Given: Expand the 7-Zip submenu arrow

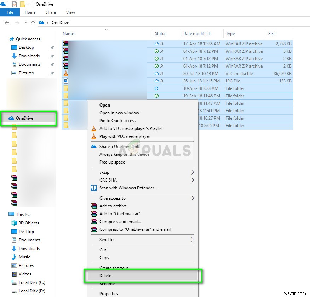Looking at the screenshot, I should pos(193,172).
